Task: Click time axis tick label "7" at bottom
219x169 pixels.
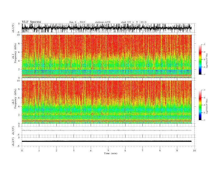Action: pyautogui.click(x=143, y=150)
